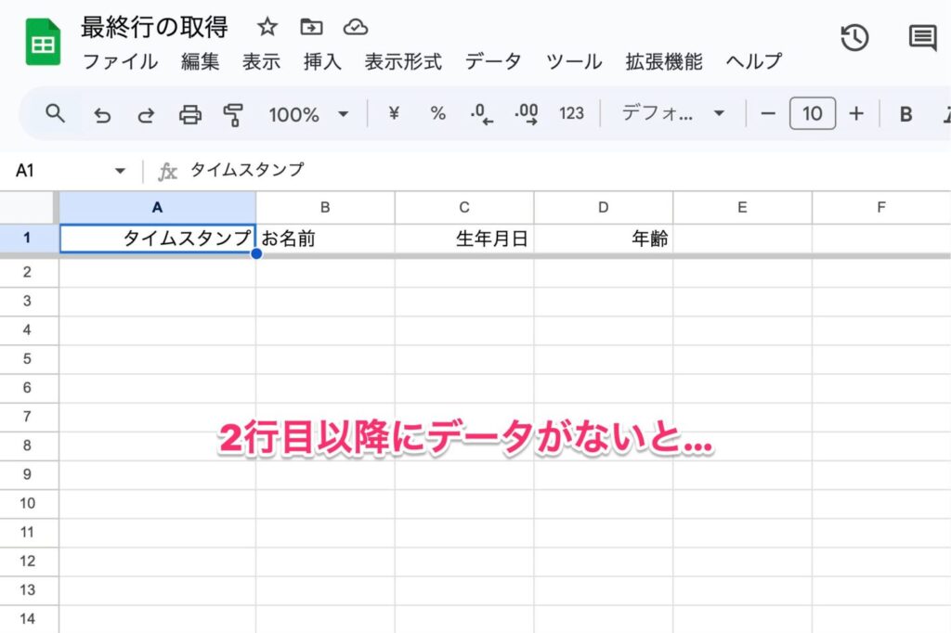Select row 8 header
Viewport: 951px width, 633px height.
tap(28, 446)
